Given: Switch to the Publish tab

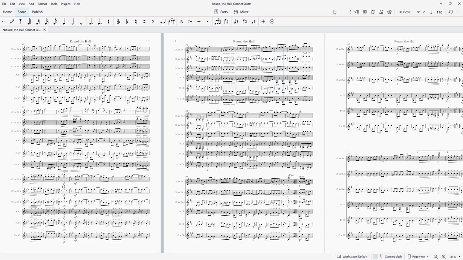Looking at the screenshot, I should pos(37,12).
